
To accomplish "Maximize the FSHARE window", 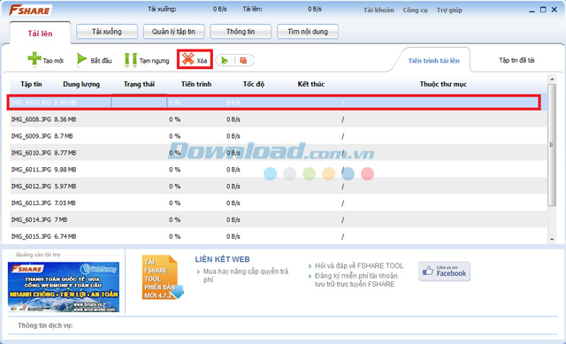I will pos(543,10).
